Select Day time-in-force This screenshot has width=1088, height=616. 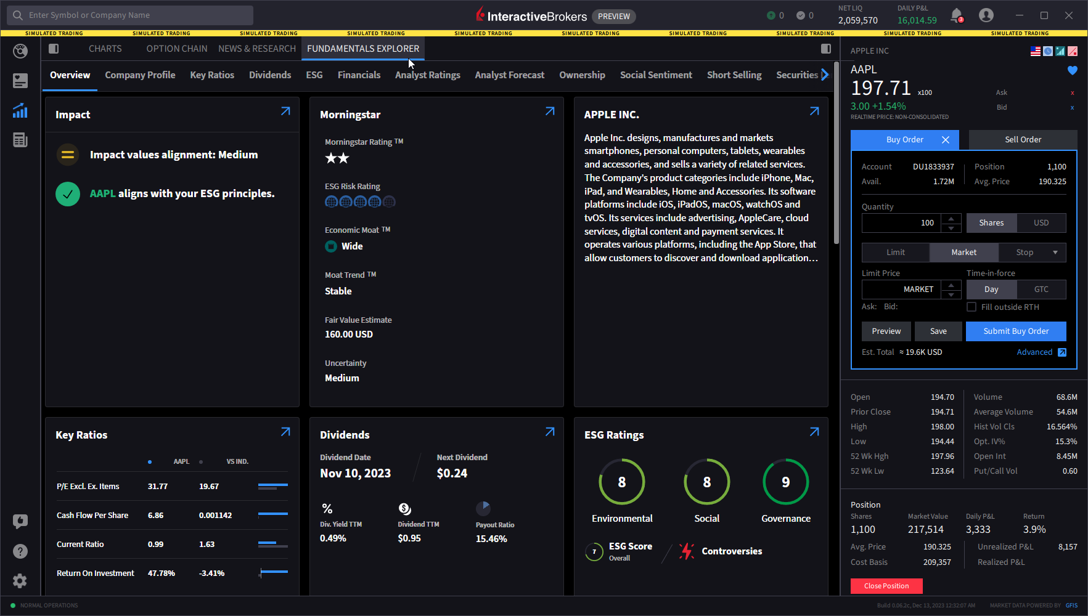(x=991, y=290)
